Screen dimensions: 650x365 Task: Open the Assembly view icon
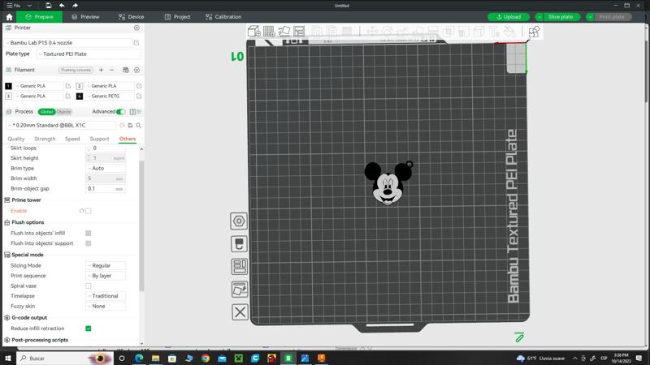(534, 32)
